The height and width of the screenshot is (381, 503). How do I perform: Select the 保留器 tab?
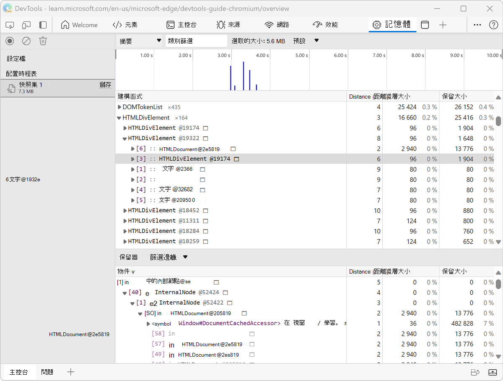128,257
